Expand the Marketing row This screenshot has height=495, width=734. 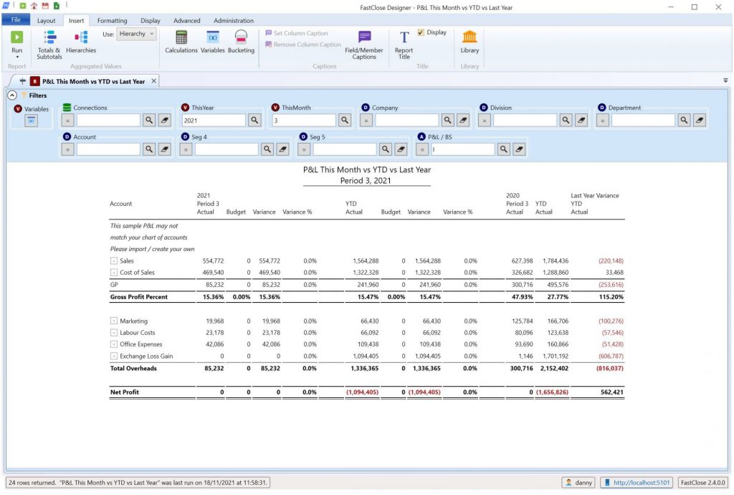tap(114, 321)
